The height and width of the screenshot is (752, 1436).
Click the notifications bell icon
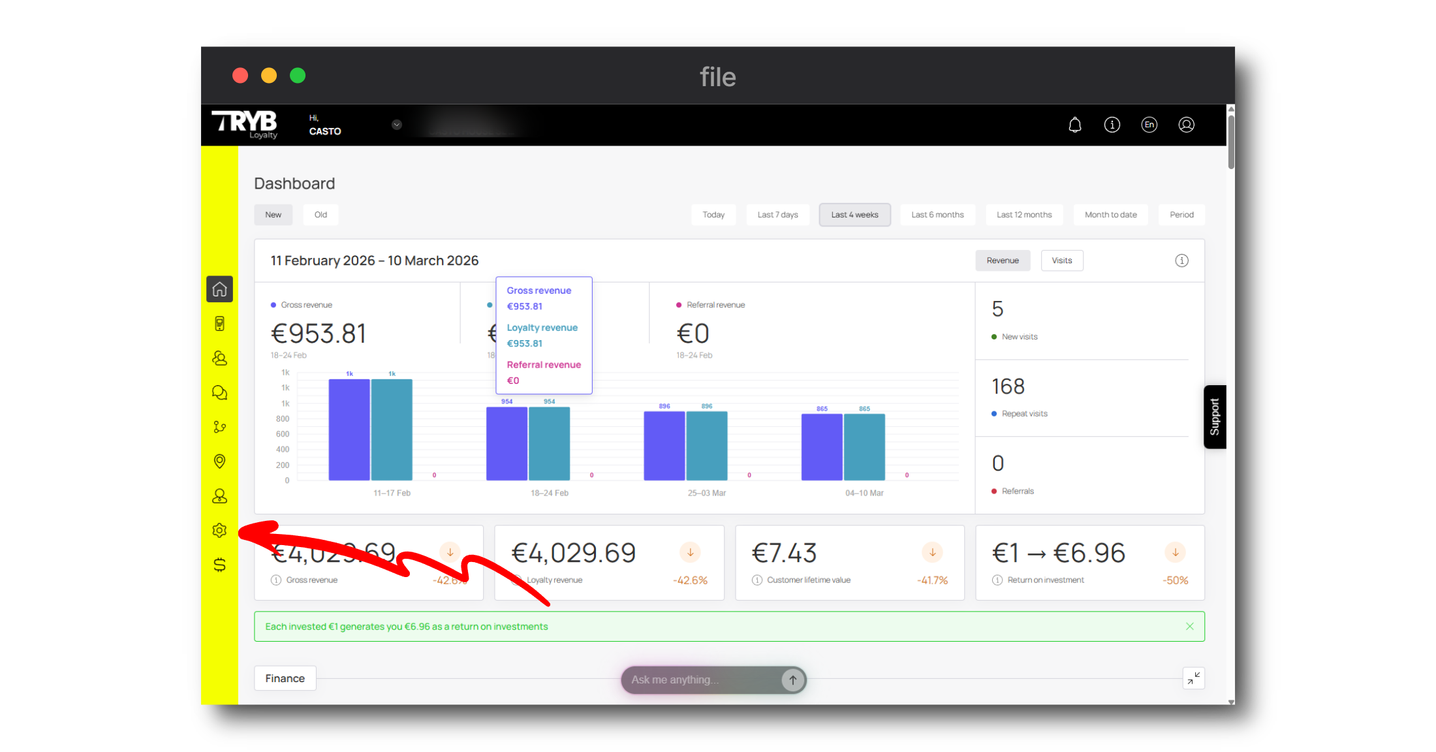pyautogui.click(x=1074, y=125)
